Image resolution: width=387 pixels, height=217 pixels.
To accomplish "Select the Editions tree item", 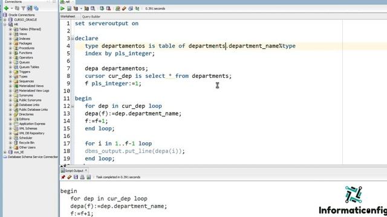I will [x=24, y=119].
